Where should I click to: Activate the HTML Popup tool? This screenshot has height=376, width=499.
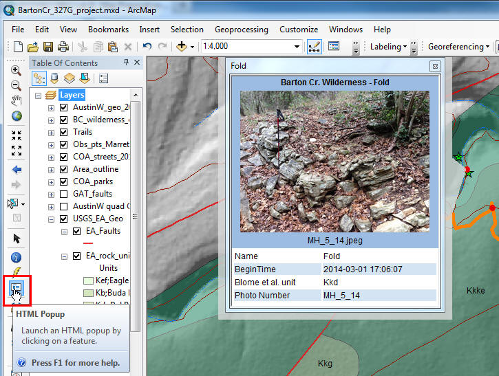pos(17,287)
